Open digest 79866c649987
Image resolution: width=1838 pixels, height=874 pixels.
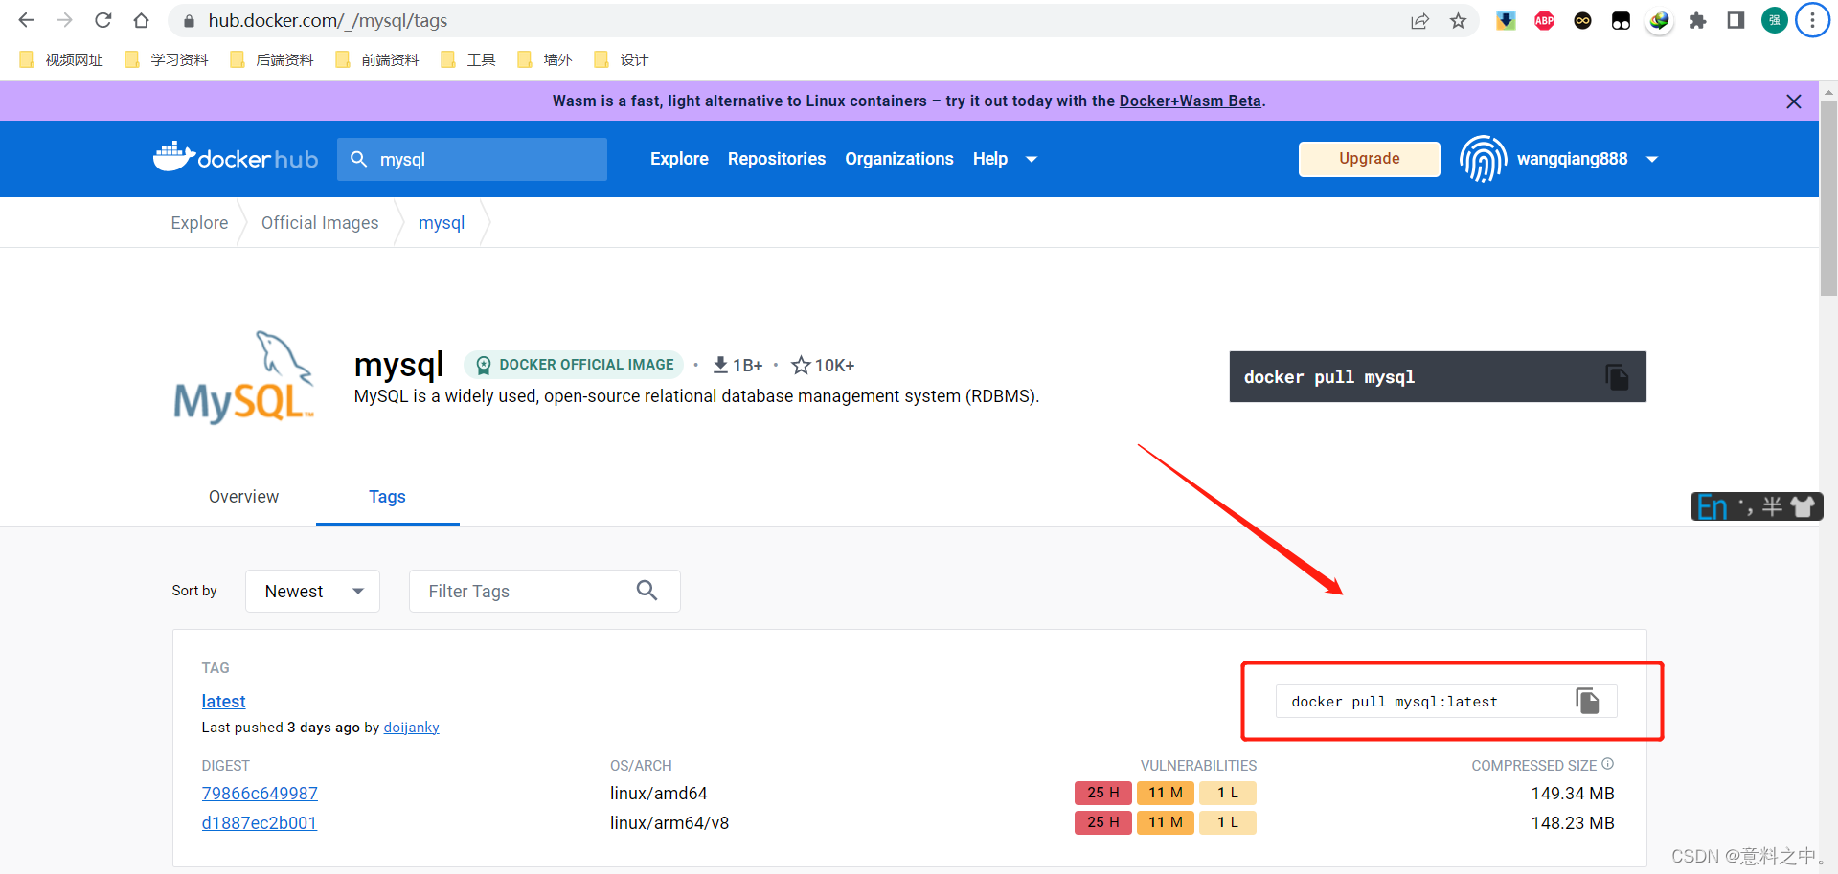click(260, 794)
